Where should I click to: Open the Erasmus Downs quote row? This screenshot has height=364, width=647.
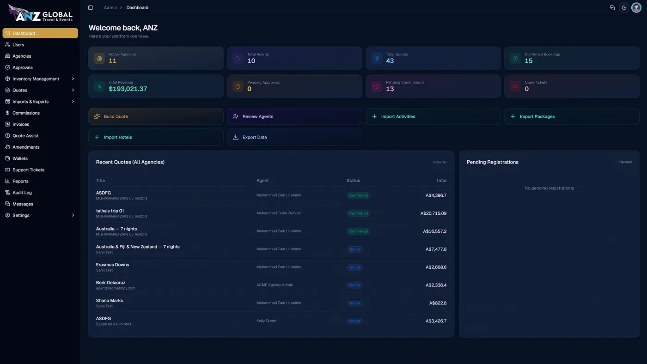point(271,267)
